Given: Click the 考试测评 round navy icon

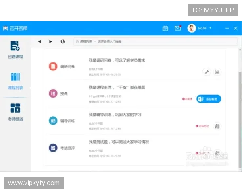Looking at the screenshot, I should pyautogui.click(x=53, y=148).
